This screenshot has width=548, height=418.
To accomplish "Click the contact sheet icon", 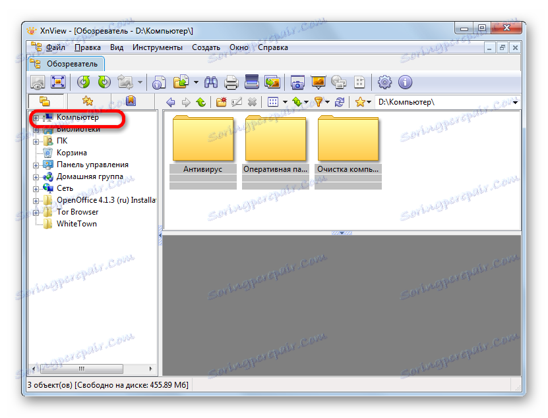I will click(x=359, y=82).
